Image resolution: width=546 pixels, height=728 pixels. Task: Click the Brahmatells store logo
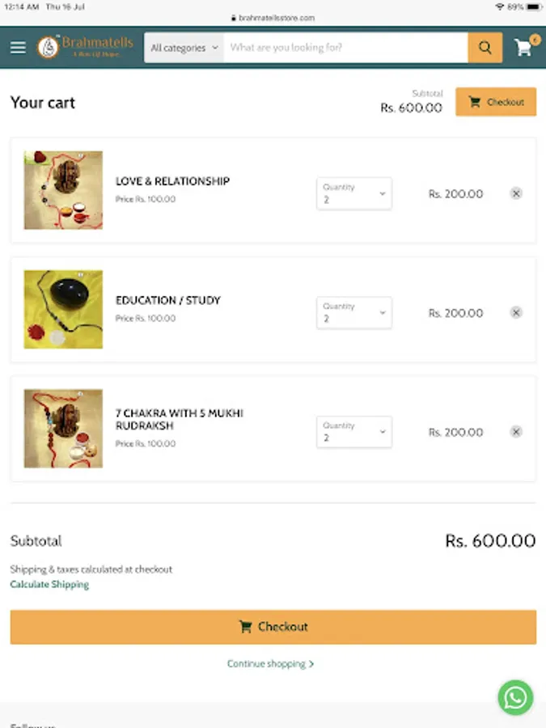click(85, 47)
